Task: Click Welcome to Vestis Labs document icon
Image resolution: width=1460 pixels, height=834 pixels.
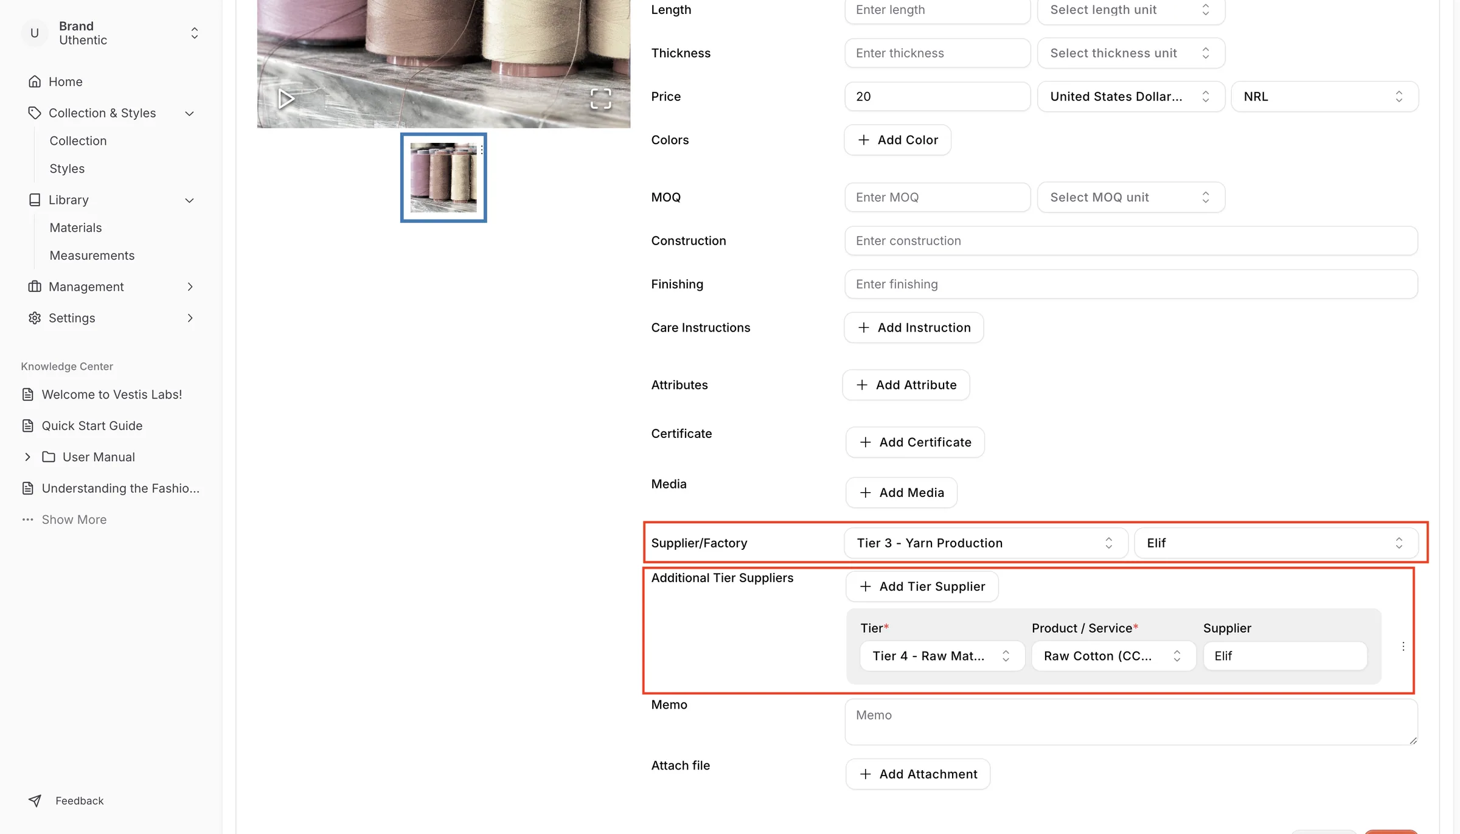Action: (x=28, y=394)
